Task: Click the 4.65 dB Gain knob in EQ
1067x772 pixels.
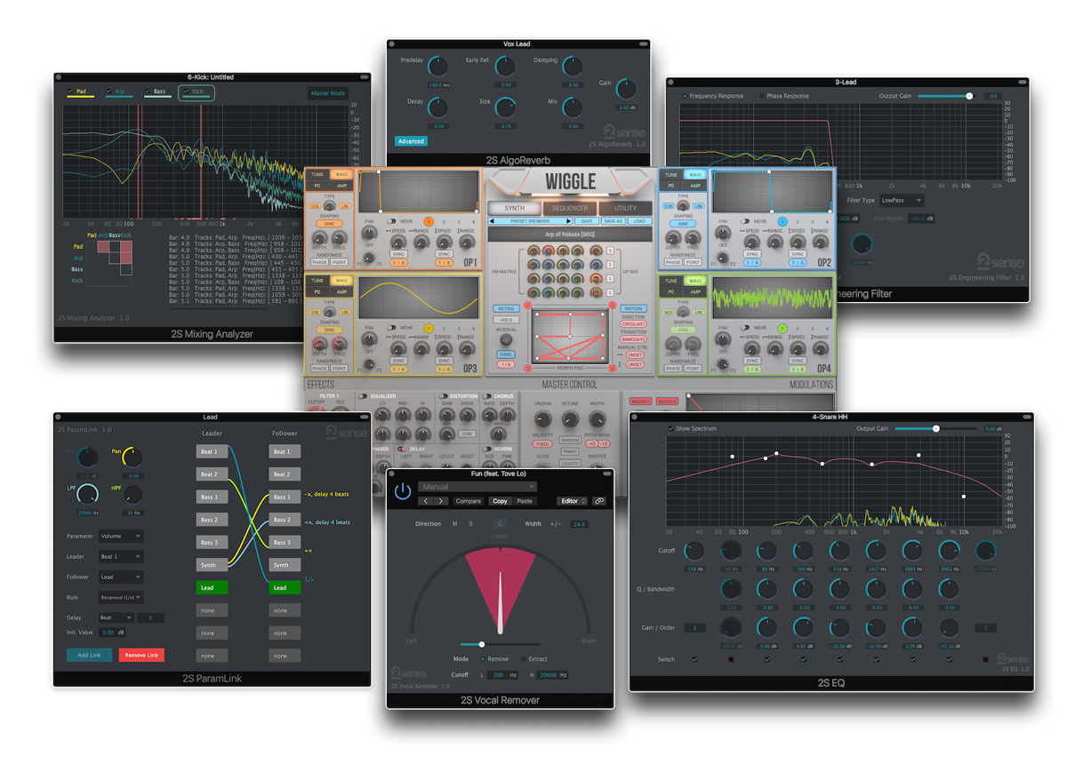Action: (803, 627)
